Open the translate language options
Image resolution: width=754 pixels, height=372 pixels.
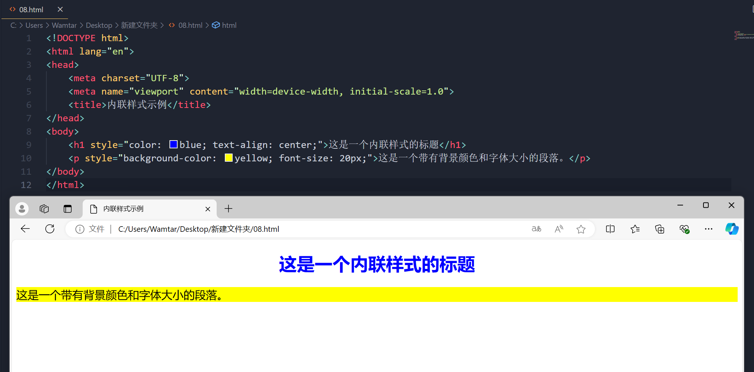(536, 229)
